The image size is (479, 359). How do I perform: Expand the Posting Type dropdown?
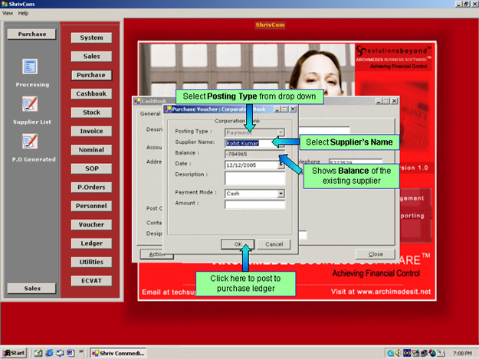tap(281, 132)
